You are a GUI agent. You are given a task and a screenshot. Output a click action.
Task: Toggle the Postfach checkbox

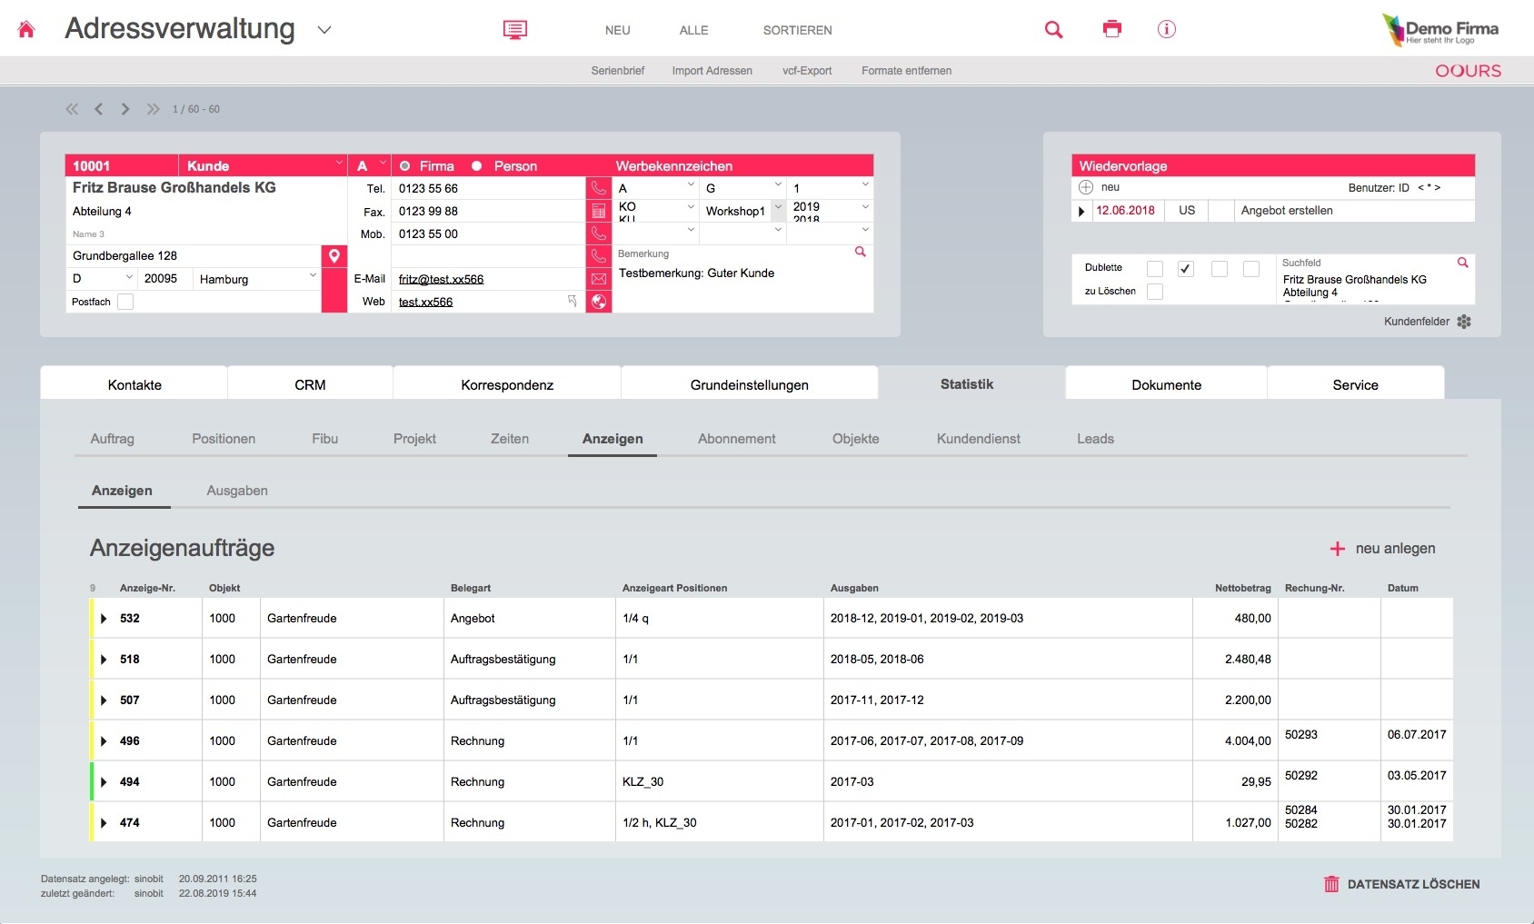coord(125,302)
